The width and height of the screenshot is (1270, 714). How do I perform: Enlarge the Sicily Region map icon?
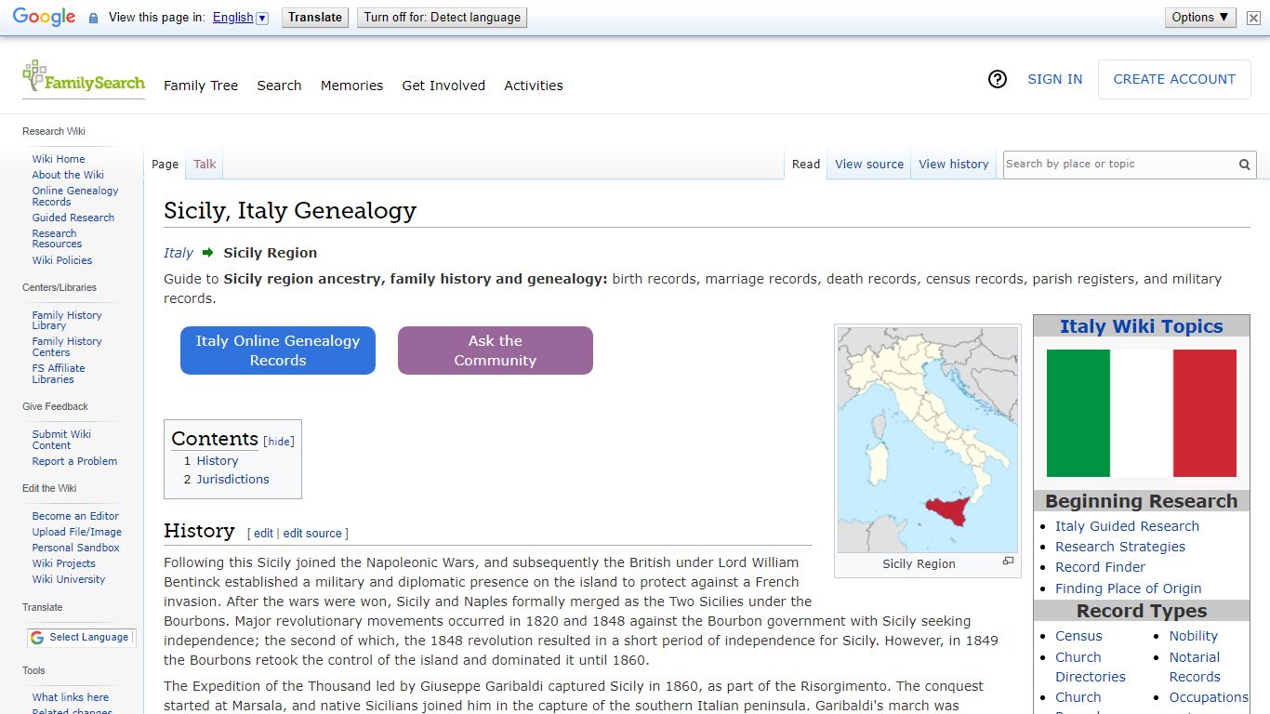(1008, 561)
